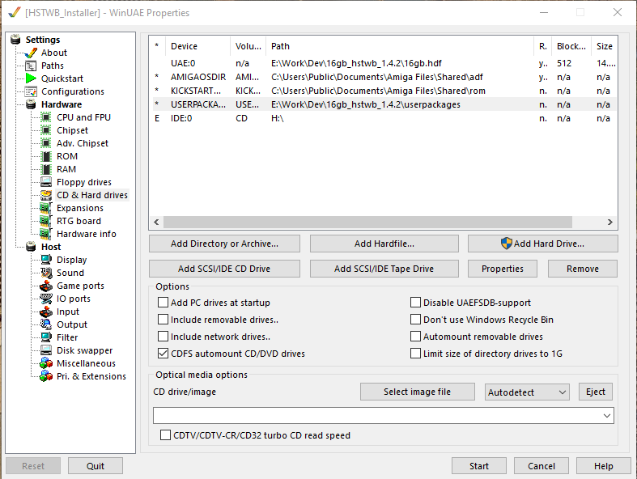Image resolution: width=637 pixels, height=479 pixels.
Task: Click the Path column header
Action: click(x=400, y=46)
